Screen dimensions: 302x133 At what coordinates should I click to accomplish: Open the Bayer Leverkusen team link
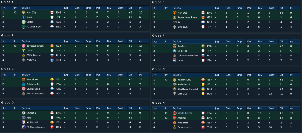(188, 17)
